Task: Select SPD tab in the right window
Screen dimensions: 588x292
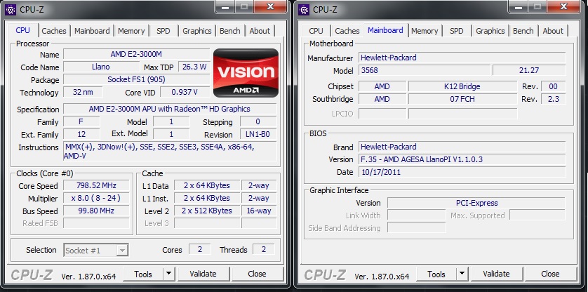Action: pyautogui.click(x=456, y=31)
